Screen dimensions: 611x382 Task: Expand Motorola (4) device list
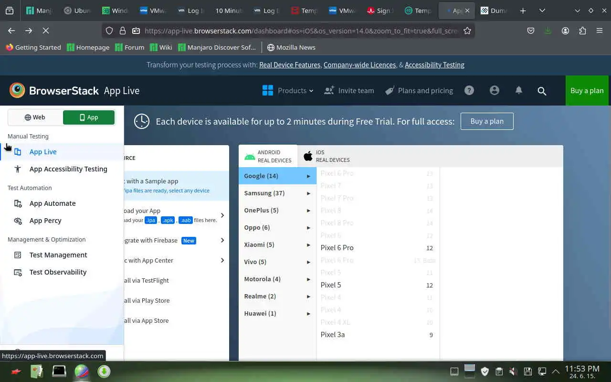tap(277, 279)
